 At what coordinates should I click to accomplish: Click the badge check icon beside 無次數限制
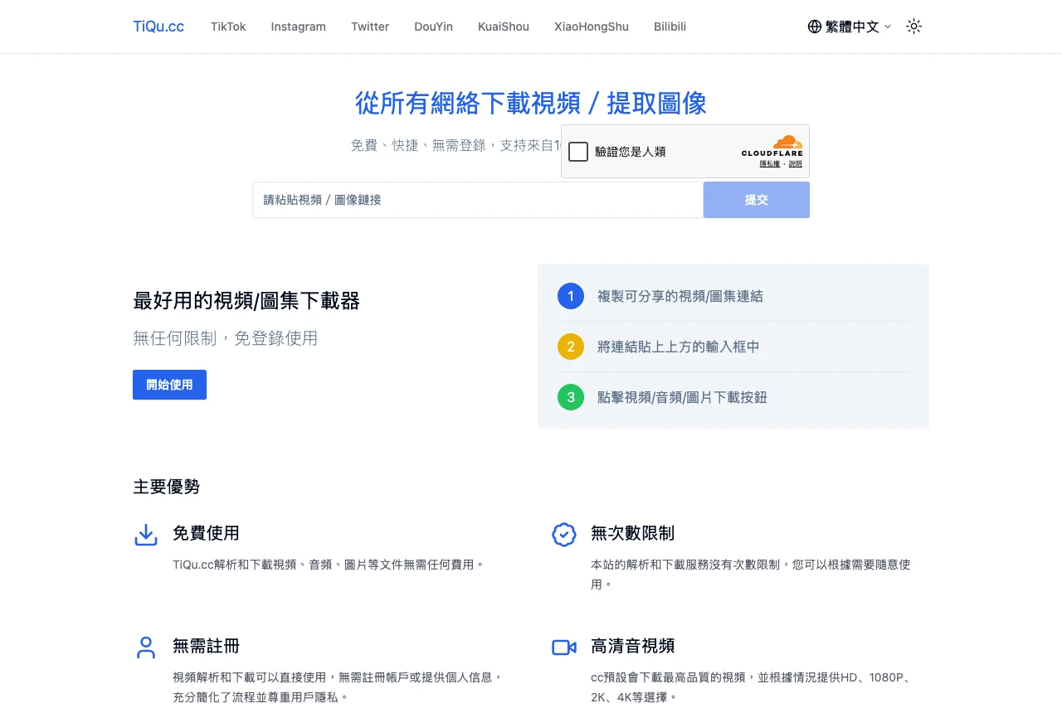(x=564, y=535)
